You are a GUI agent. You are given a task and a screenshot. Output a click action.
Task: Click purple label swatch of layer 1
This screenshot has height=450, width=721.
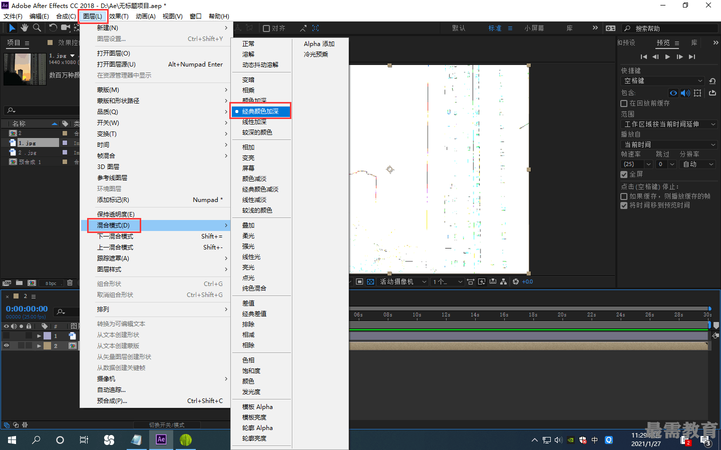pos(47,336)
